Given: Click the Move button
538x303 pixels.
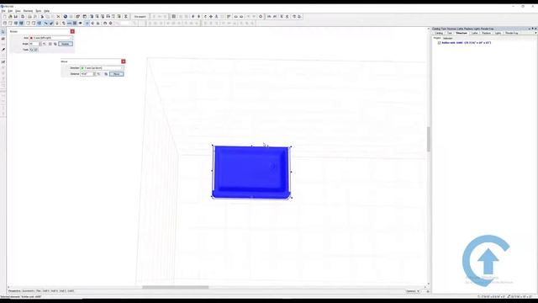Looking at the screenshot, I should coord(116,74).
